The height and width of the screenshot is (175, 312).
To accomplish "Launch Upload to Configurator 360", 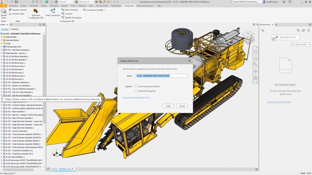I will point(36,14).
